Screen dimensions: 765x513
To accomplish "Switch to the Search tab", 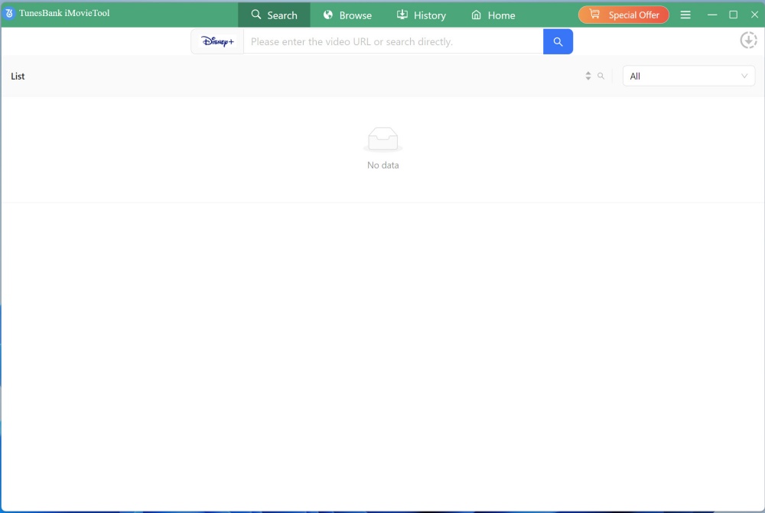I will (274, 15).
